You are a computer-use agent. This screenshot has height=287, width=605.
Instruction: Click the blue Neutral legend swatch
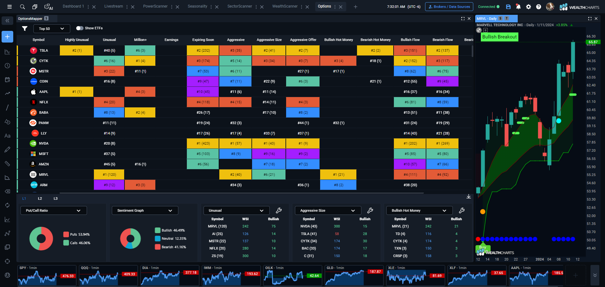158,238
